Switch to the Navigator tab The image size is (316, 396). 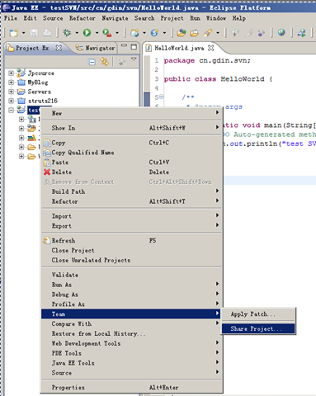95,48
